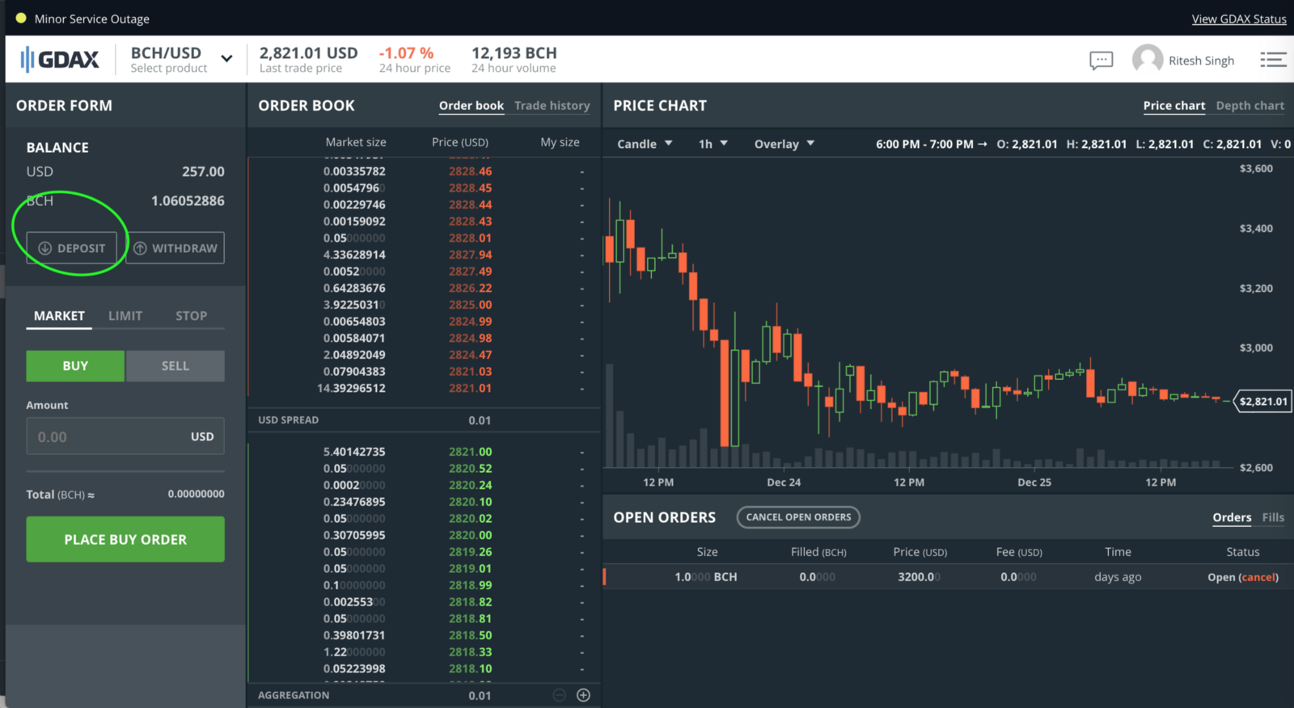Select the SELL toggle
1294x708 pixels.
point(175,366)
